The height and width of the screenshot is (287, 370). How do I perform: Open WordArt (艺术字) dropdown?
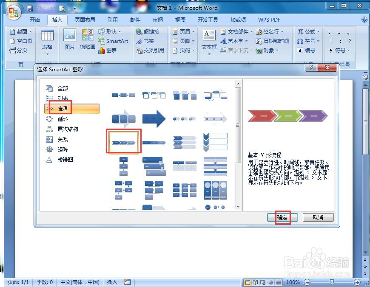pos(234,41)
